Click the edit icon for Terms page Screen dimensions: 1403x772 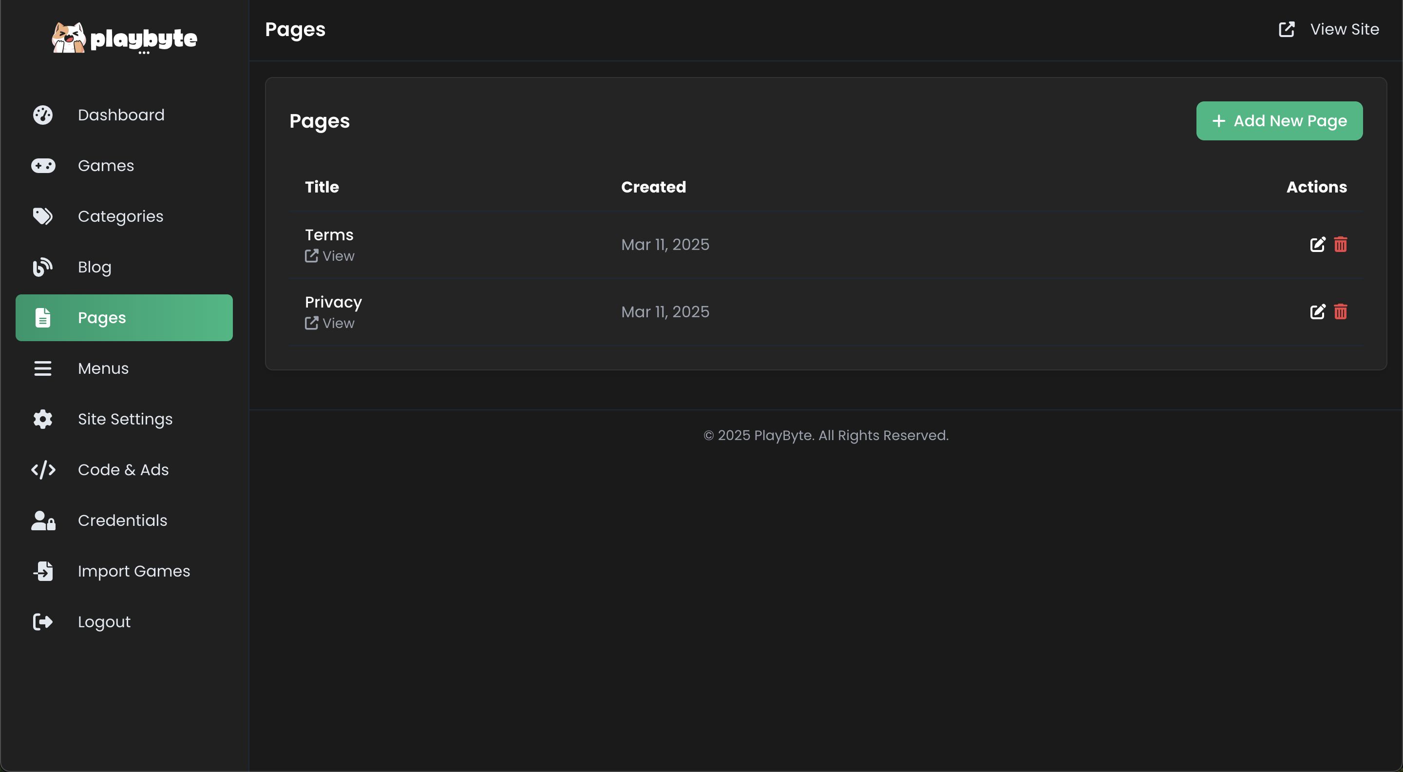coord(1317,244)
